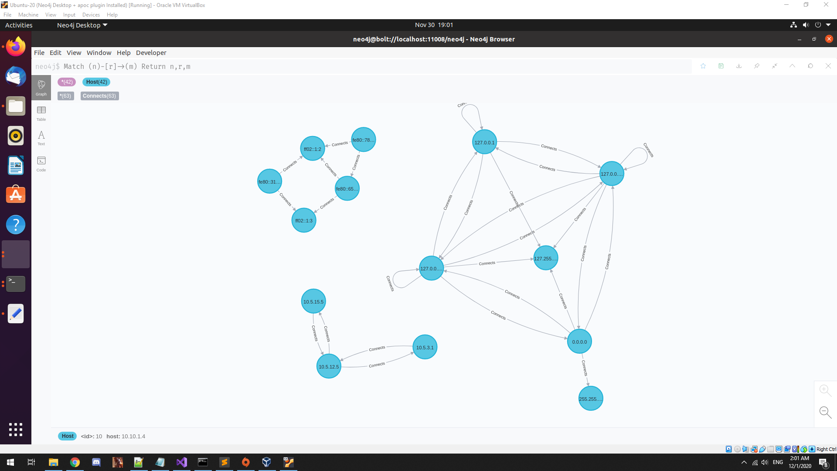Favorite the query with star icon
This screenshot has height=471, width=837.
pyautogui.click(x=703, y=66)
